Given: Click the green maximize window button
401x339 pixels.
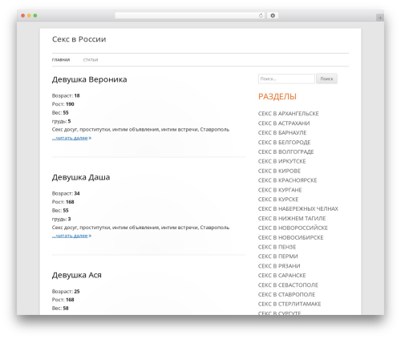Looking at the screenshot, I should tap(35, 15).
